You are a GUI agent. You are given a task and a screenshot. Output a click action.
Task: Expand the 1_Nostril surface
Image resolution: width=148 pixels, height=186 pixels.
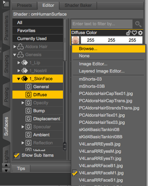(19, 71)
